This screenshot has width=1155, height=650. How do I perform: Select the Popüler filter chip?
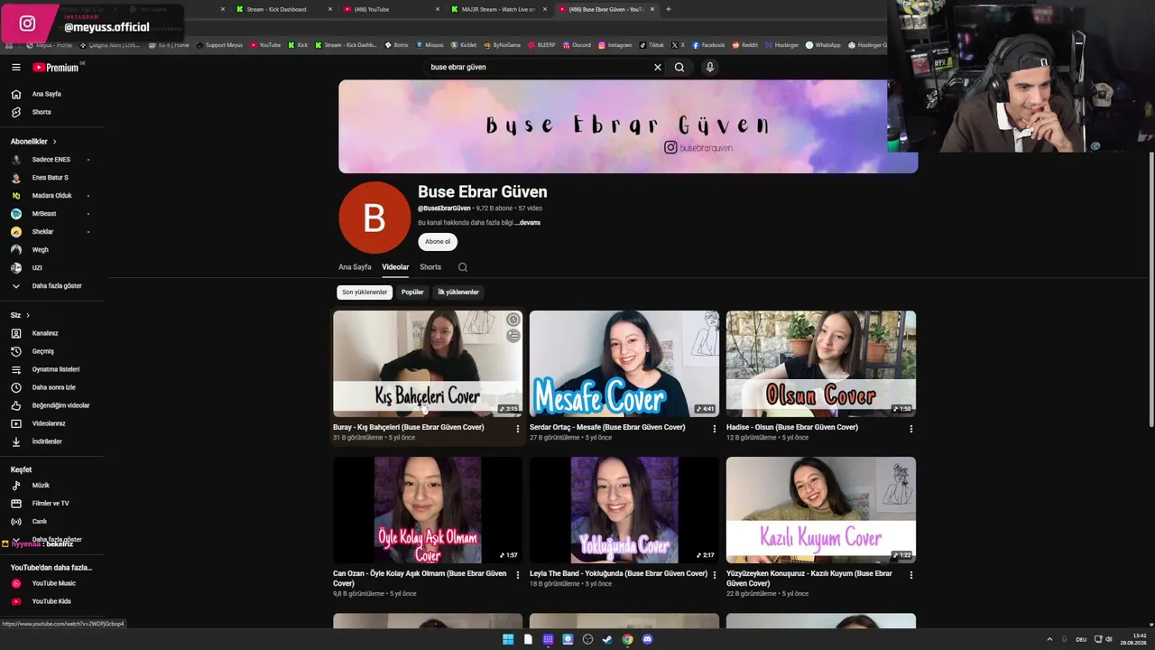412,292
